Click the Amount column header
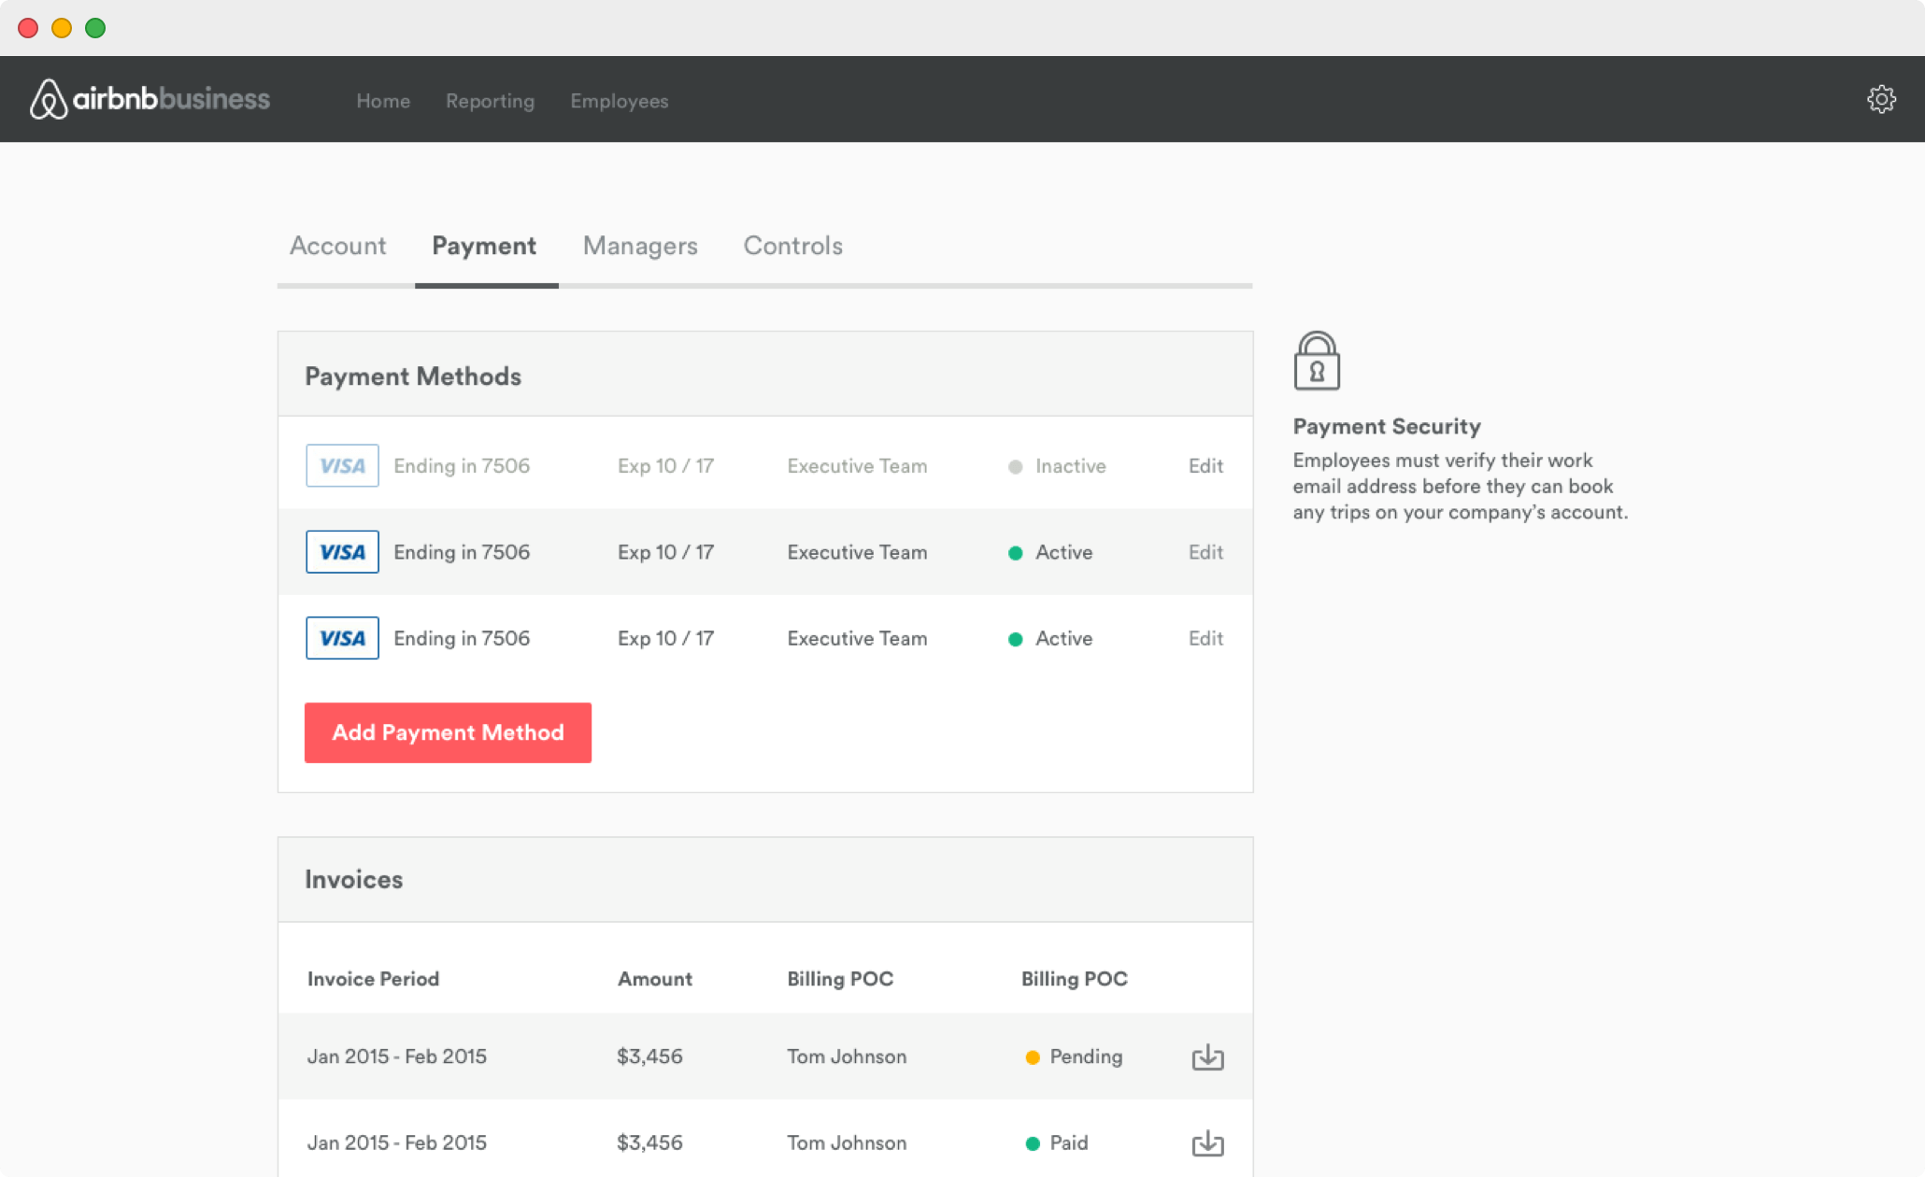This screenshot has width=1925, height=1177. (654, 978)
